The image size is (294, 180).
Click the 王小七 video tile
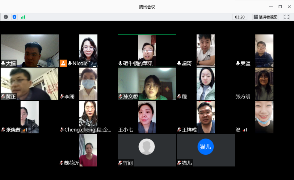[x=147, y=117]
